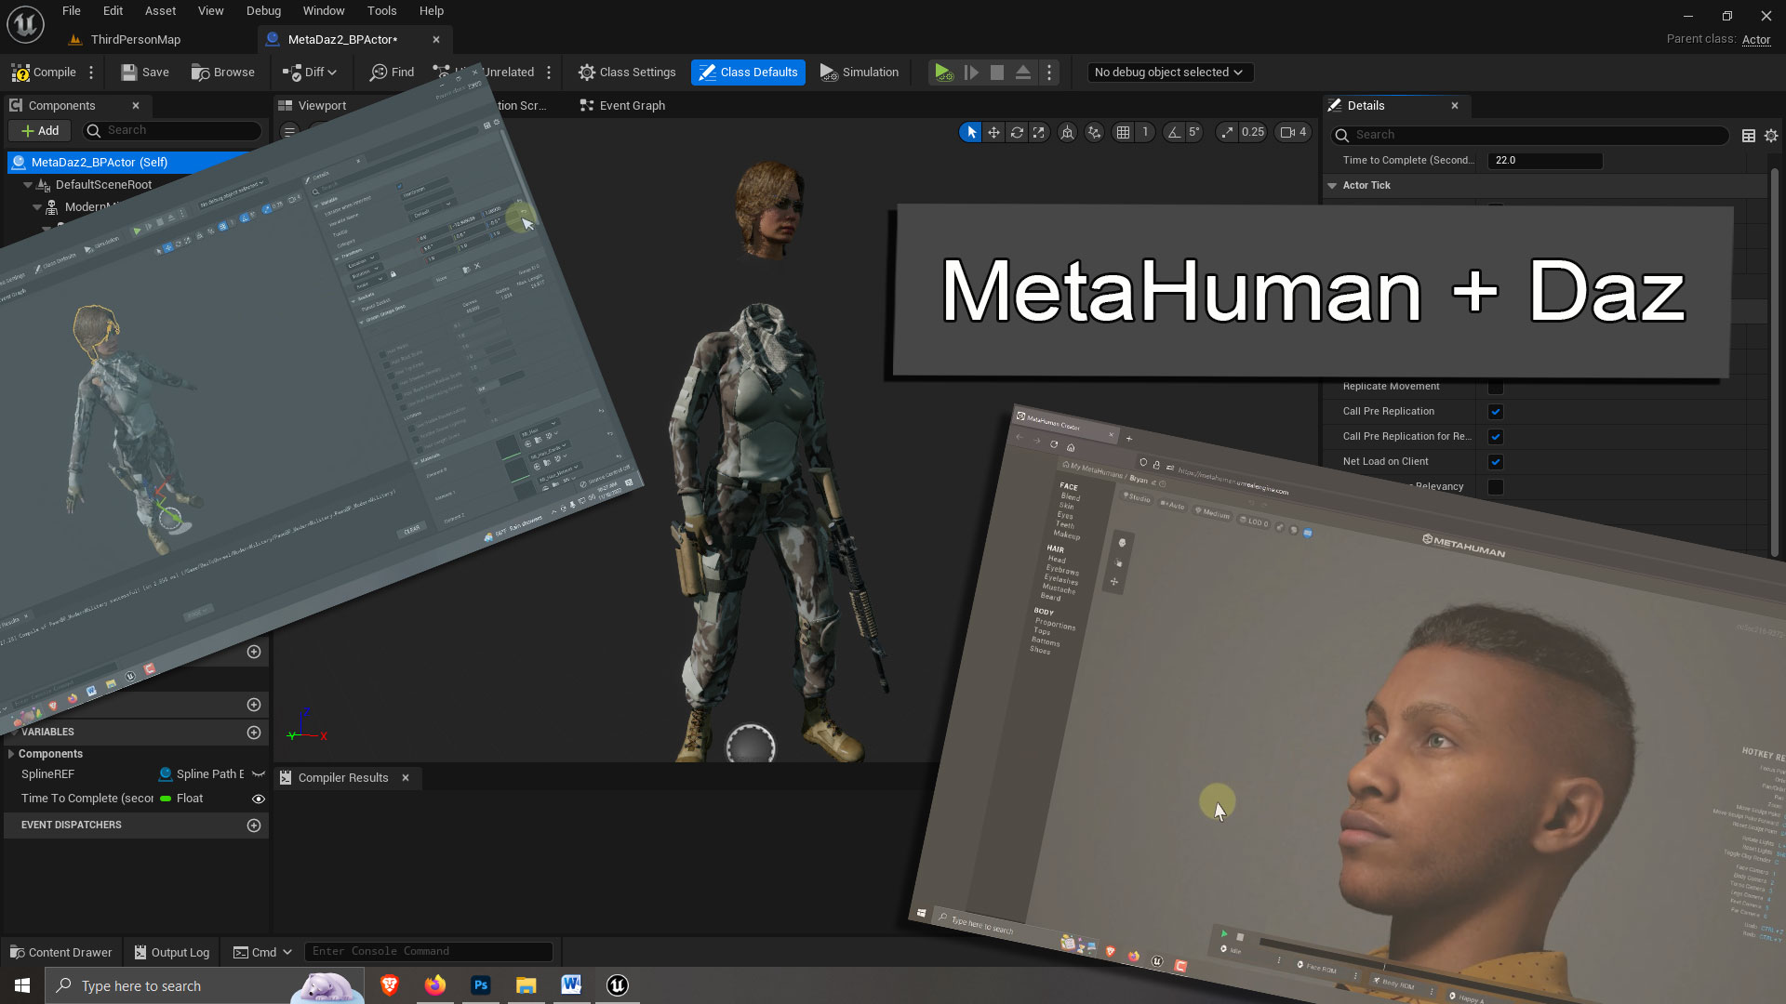Switch to the Viewport tab
This screenshot has width=1786, height=1004.
click(x=321, y=105)
